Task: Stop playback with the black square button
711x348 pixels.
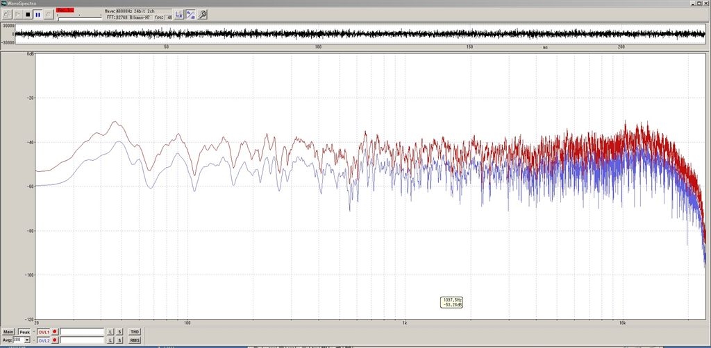Action: 28,15
